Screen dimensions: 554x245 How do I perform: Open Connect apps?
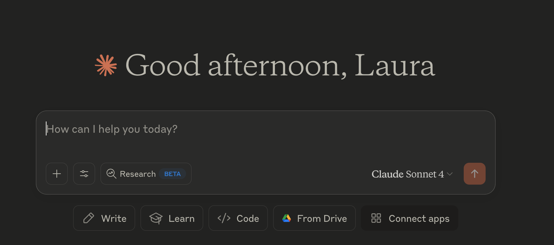pos(409,218)
